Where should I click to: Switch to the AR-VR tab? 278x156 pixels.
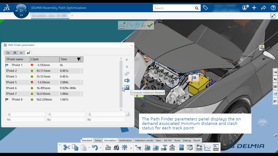168,140
